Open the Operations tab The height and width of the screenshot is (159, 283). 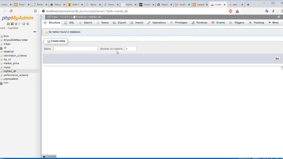(157, 23)
